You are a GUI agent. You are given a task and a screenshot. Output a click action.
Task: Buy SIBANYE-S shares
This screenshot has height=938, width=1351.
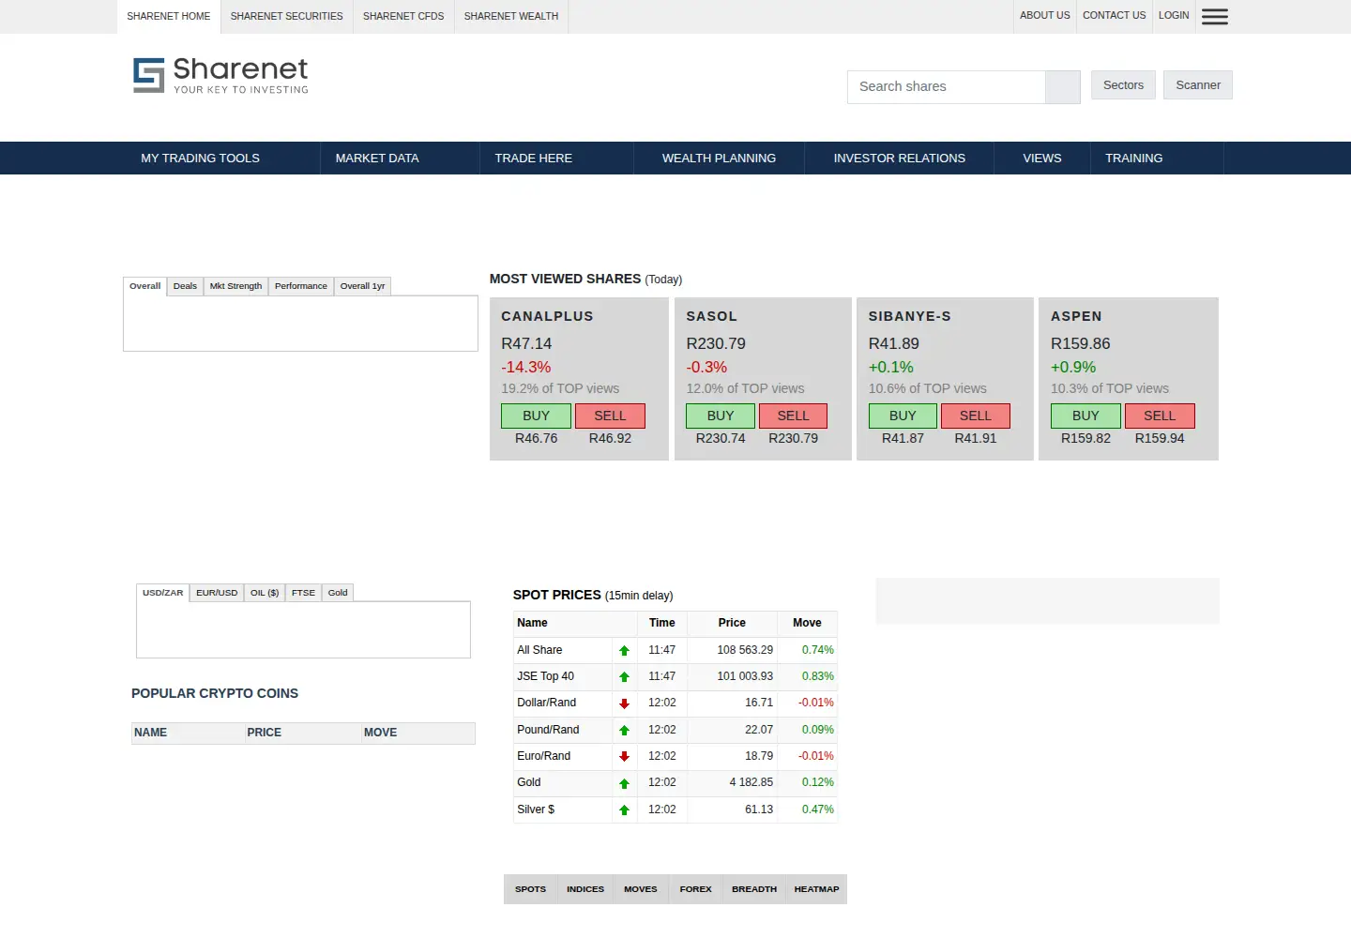903,416
